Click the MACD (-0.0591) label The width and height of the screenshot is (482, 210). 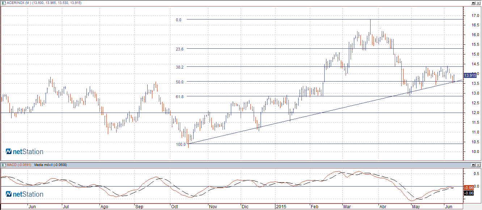pos(19,165)
